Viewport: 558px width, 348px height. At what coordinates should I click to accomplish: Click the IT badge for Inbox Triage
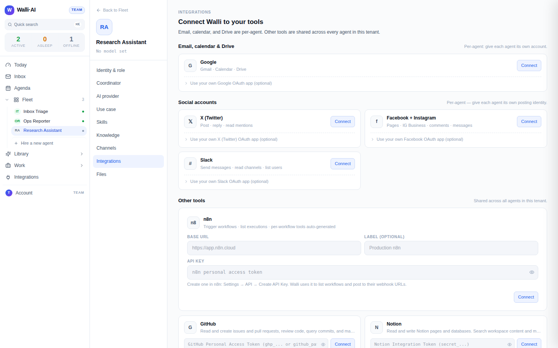pyautogui.click(x=17, y=111)
